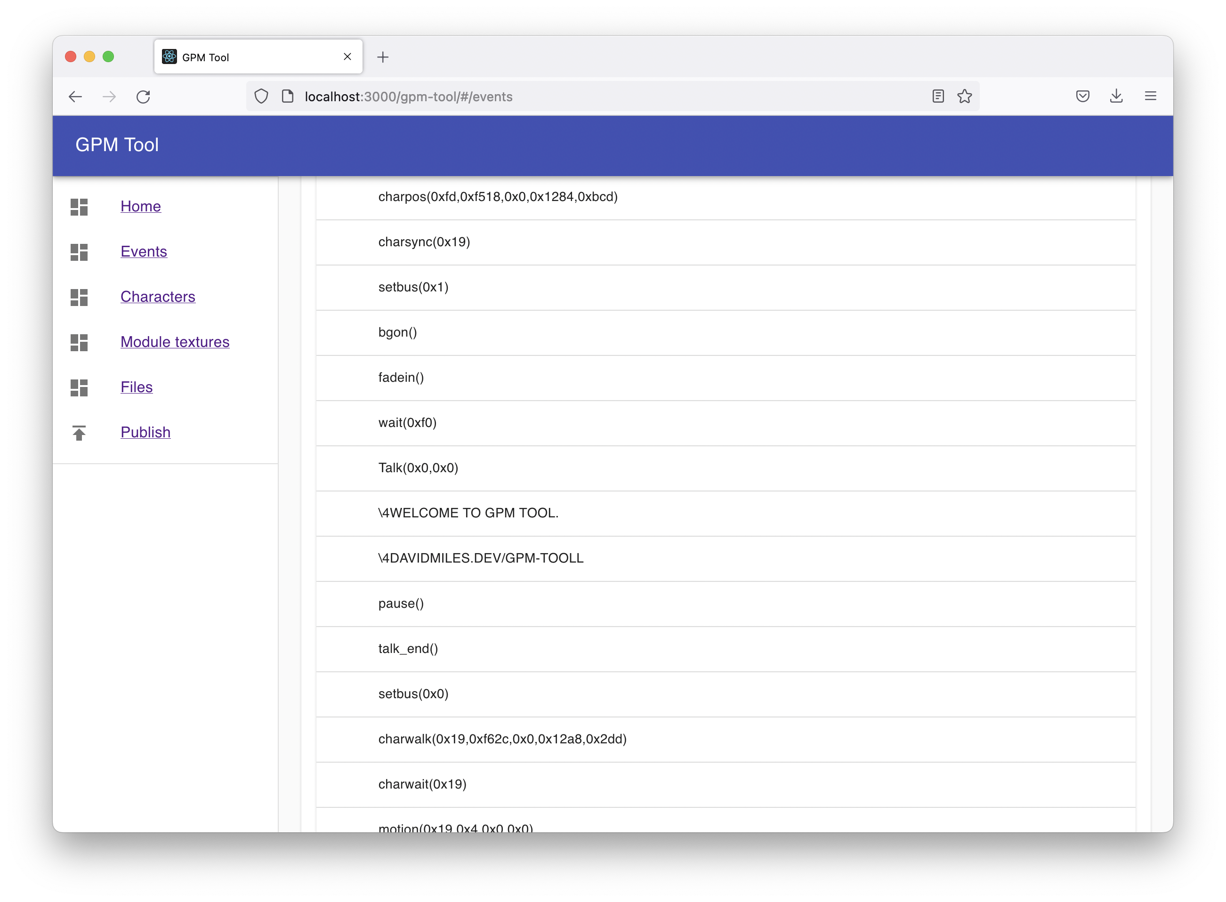Click the browser forward arrow
1226x902 pixels.
pos(109,97)
